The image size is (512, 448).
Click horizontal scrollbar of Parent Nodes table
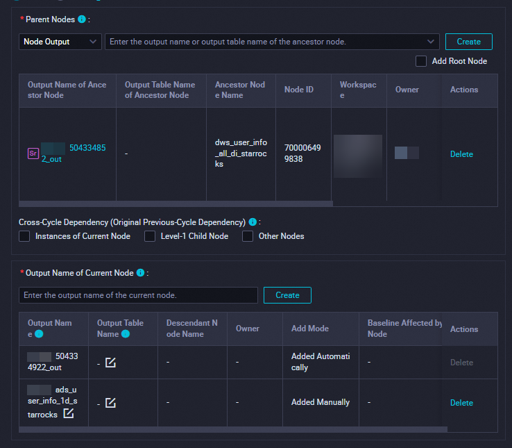pos(176,204)
